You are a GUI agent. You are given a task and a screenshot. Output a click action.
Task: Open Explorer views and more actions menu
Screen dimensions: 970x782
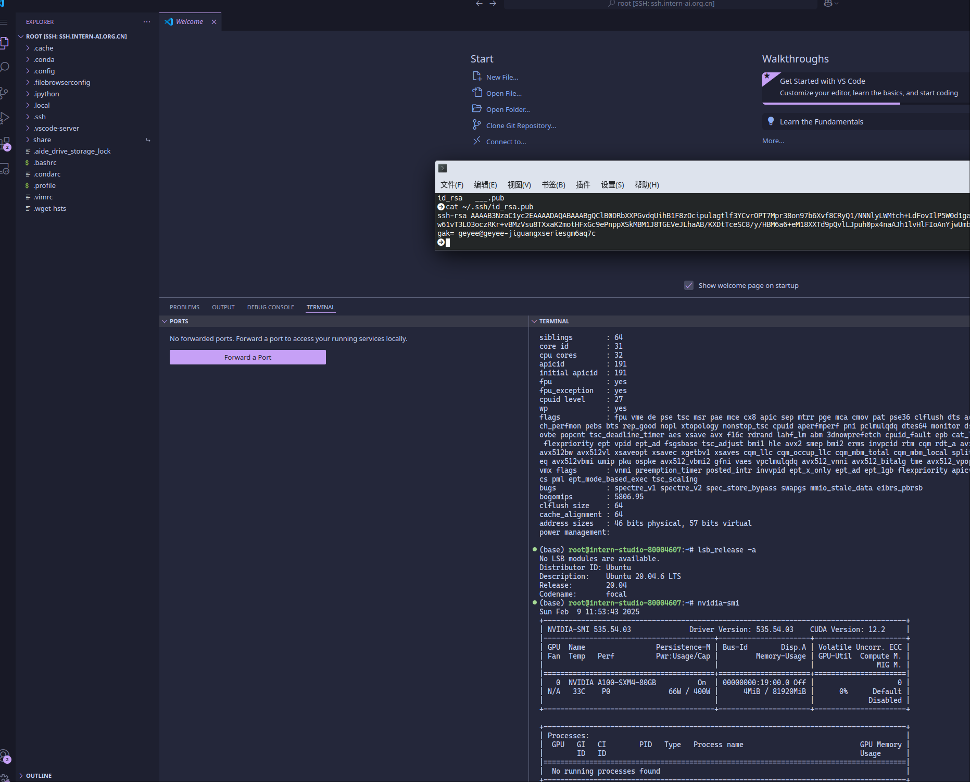click(x=147, y=22)
